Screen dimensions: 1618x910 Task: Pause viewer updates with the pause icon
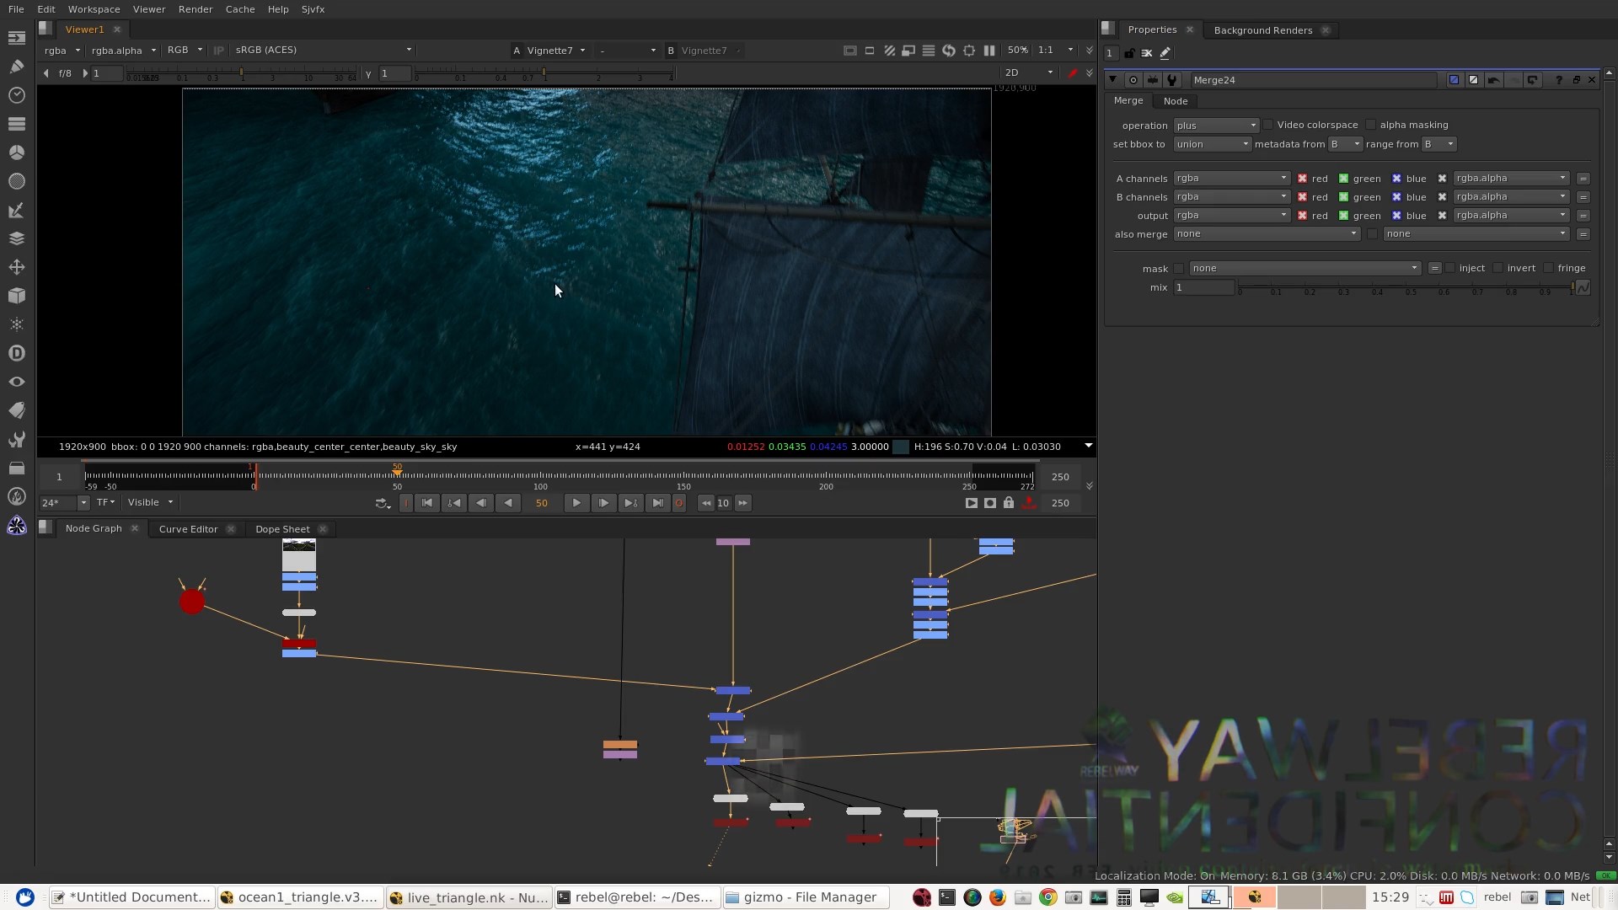point(990,51)
